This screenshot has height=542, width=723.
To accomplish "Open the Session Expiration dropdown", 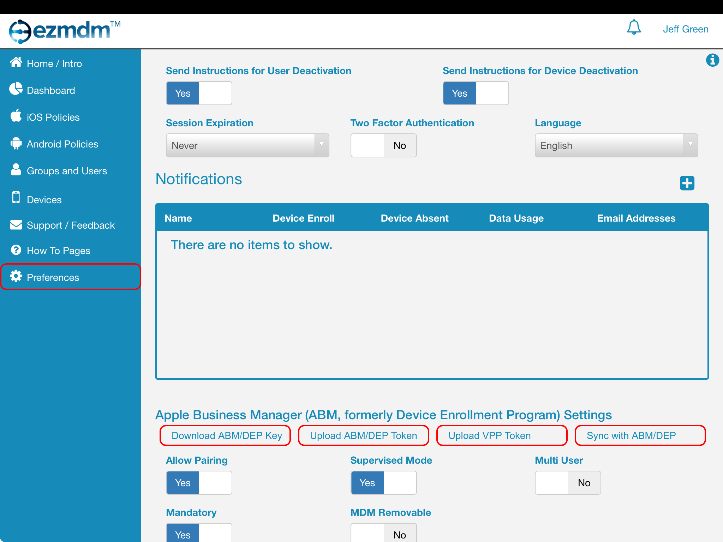I will click(x=247, y=145).
